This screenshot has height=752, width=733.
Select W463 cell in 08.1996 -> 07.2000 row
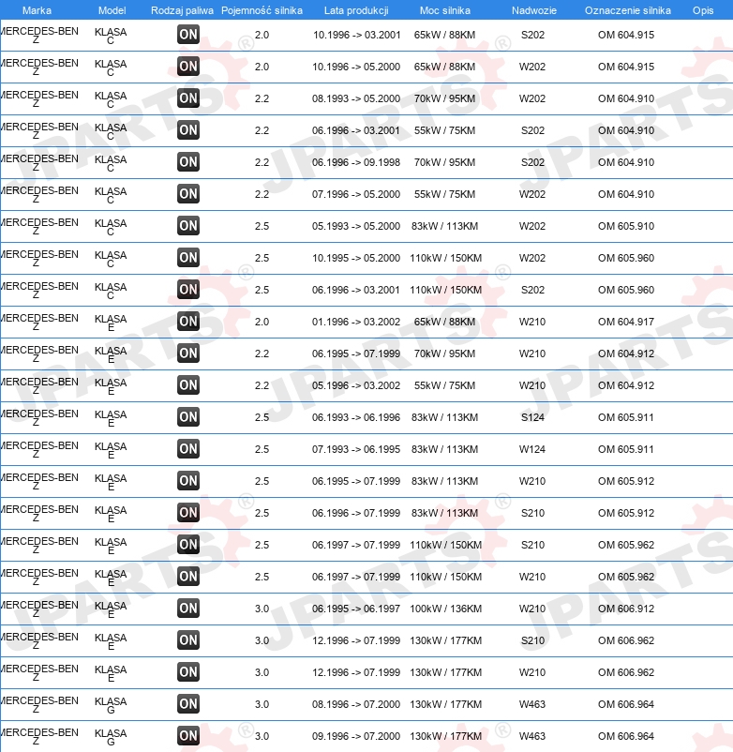(532, 704)
